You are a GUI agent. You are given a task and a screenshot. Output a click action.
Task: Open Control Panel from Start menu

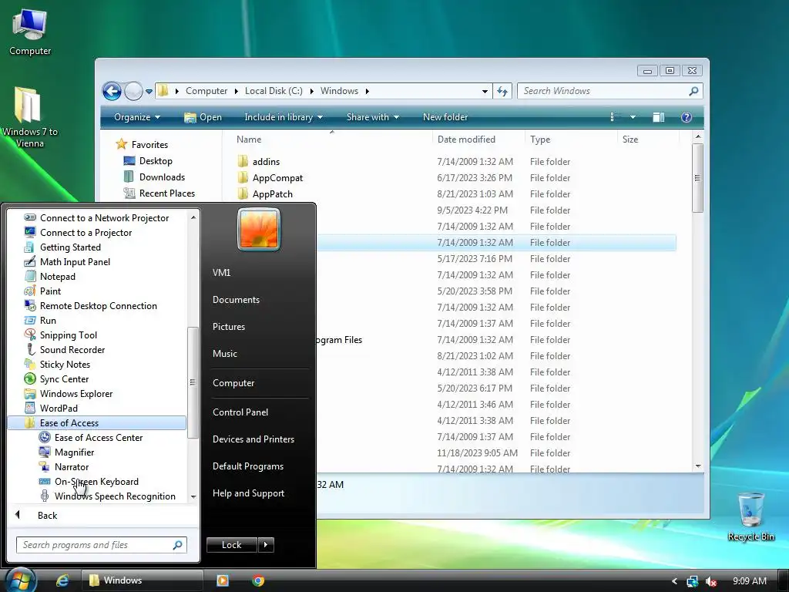pos(240,412)
